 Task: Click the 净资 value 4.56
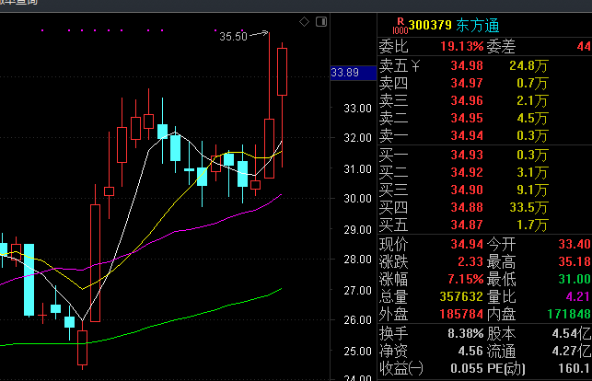[470, 351]
